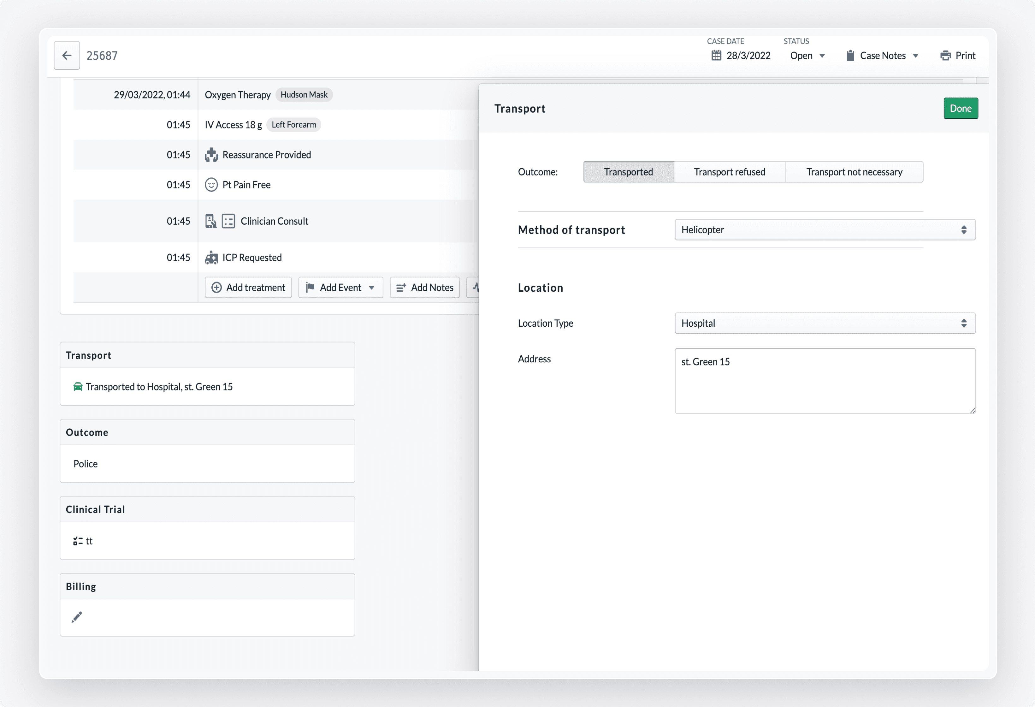This screenshot has width=1035, height=707.
Task: Open the Status Open dropdown
Action: [807, 56]
